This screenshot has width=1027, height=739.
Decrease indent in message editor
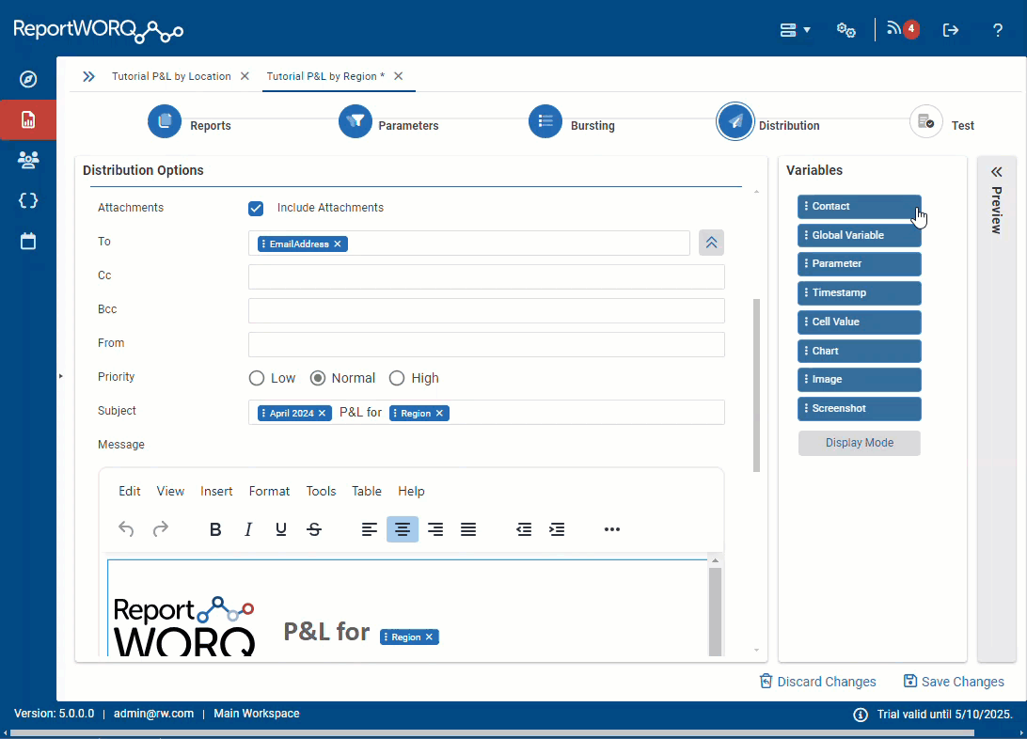click(523, 529)
